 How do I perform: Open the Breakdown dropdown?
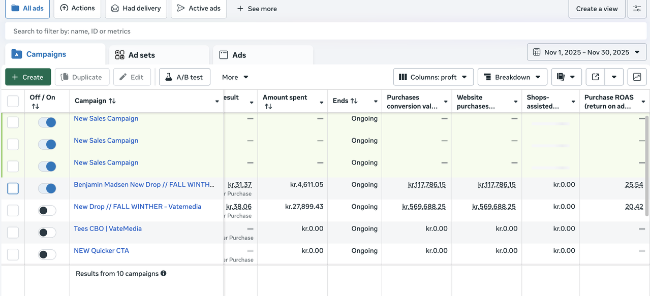click(512, 77)
